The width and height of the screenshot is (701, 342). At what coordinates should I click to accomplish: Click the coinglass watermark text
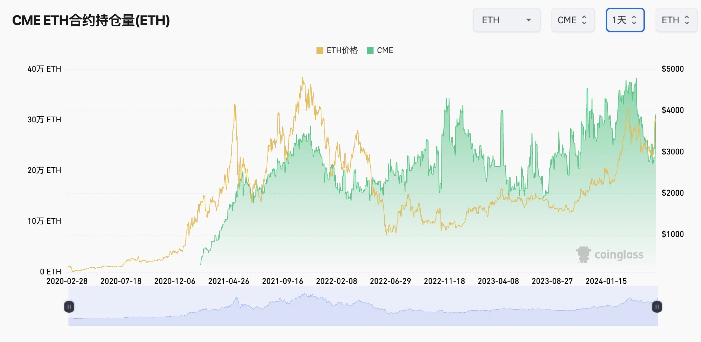point(619,255)
